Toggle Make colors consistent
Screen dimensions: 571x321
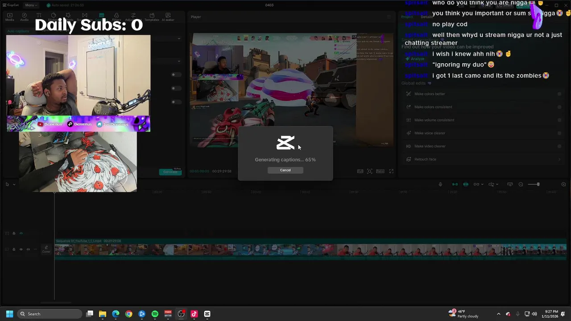coord(559,107)
